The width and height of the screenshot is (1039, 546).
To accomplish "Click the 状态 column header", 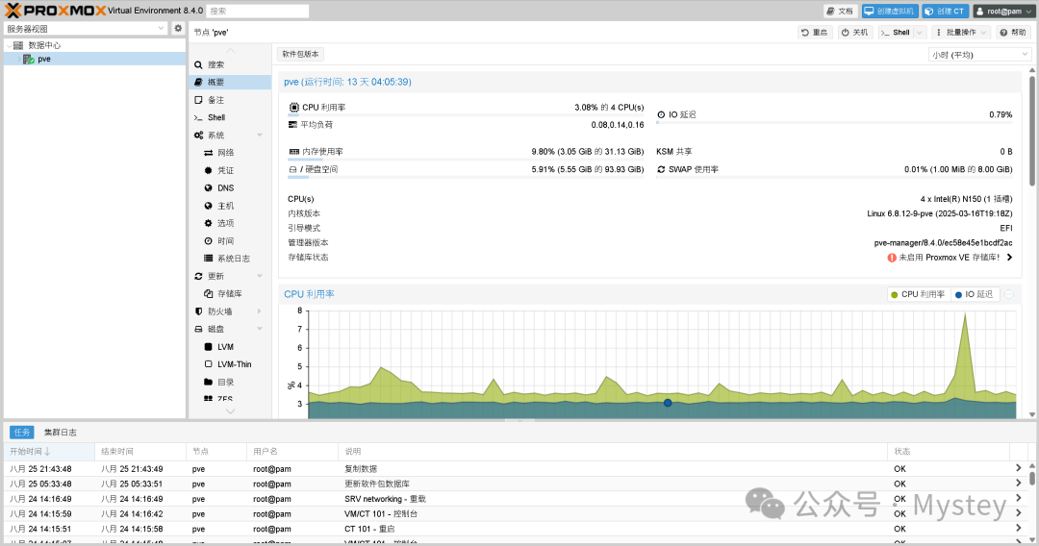I will [x=949, y=452].
